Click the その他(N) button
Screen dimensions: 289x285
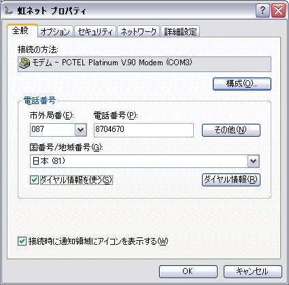coord(231,130)
